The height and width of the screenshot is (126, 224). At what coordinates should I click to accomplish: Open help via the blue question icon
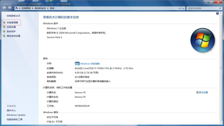coord(217,13)
